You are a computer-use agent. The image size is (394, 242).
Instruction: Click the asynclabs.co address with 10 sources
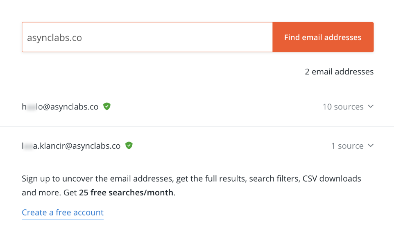coord(60,107)
